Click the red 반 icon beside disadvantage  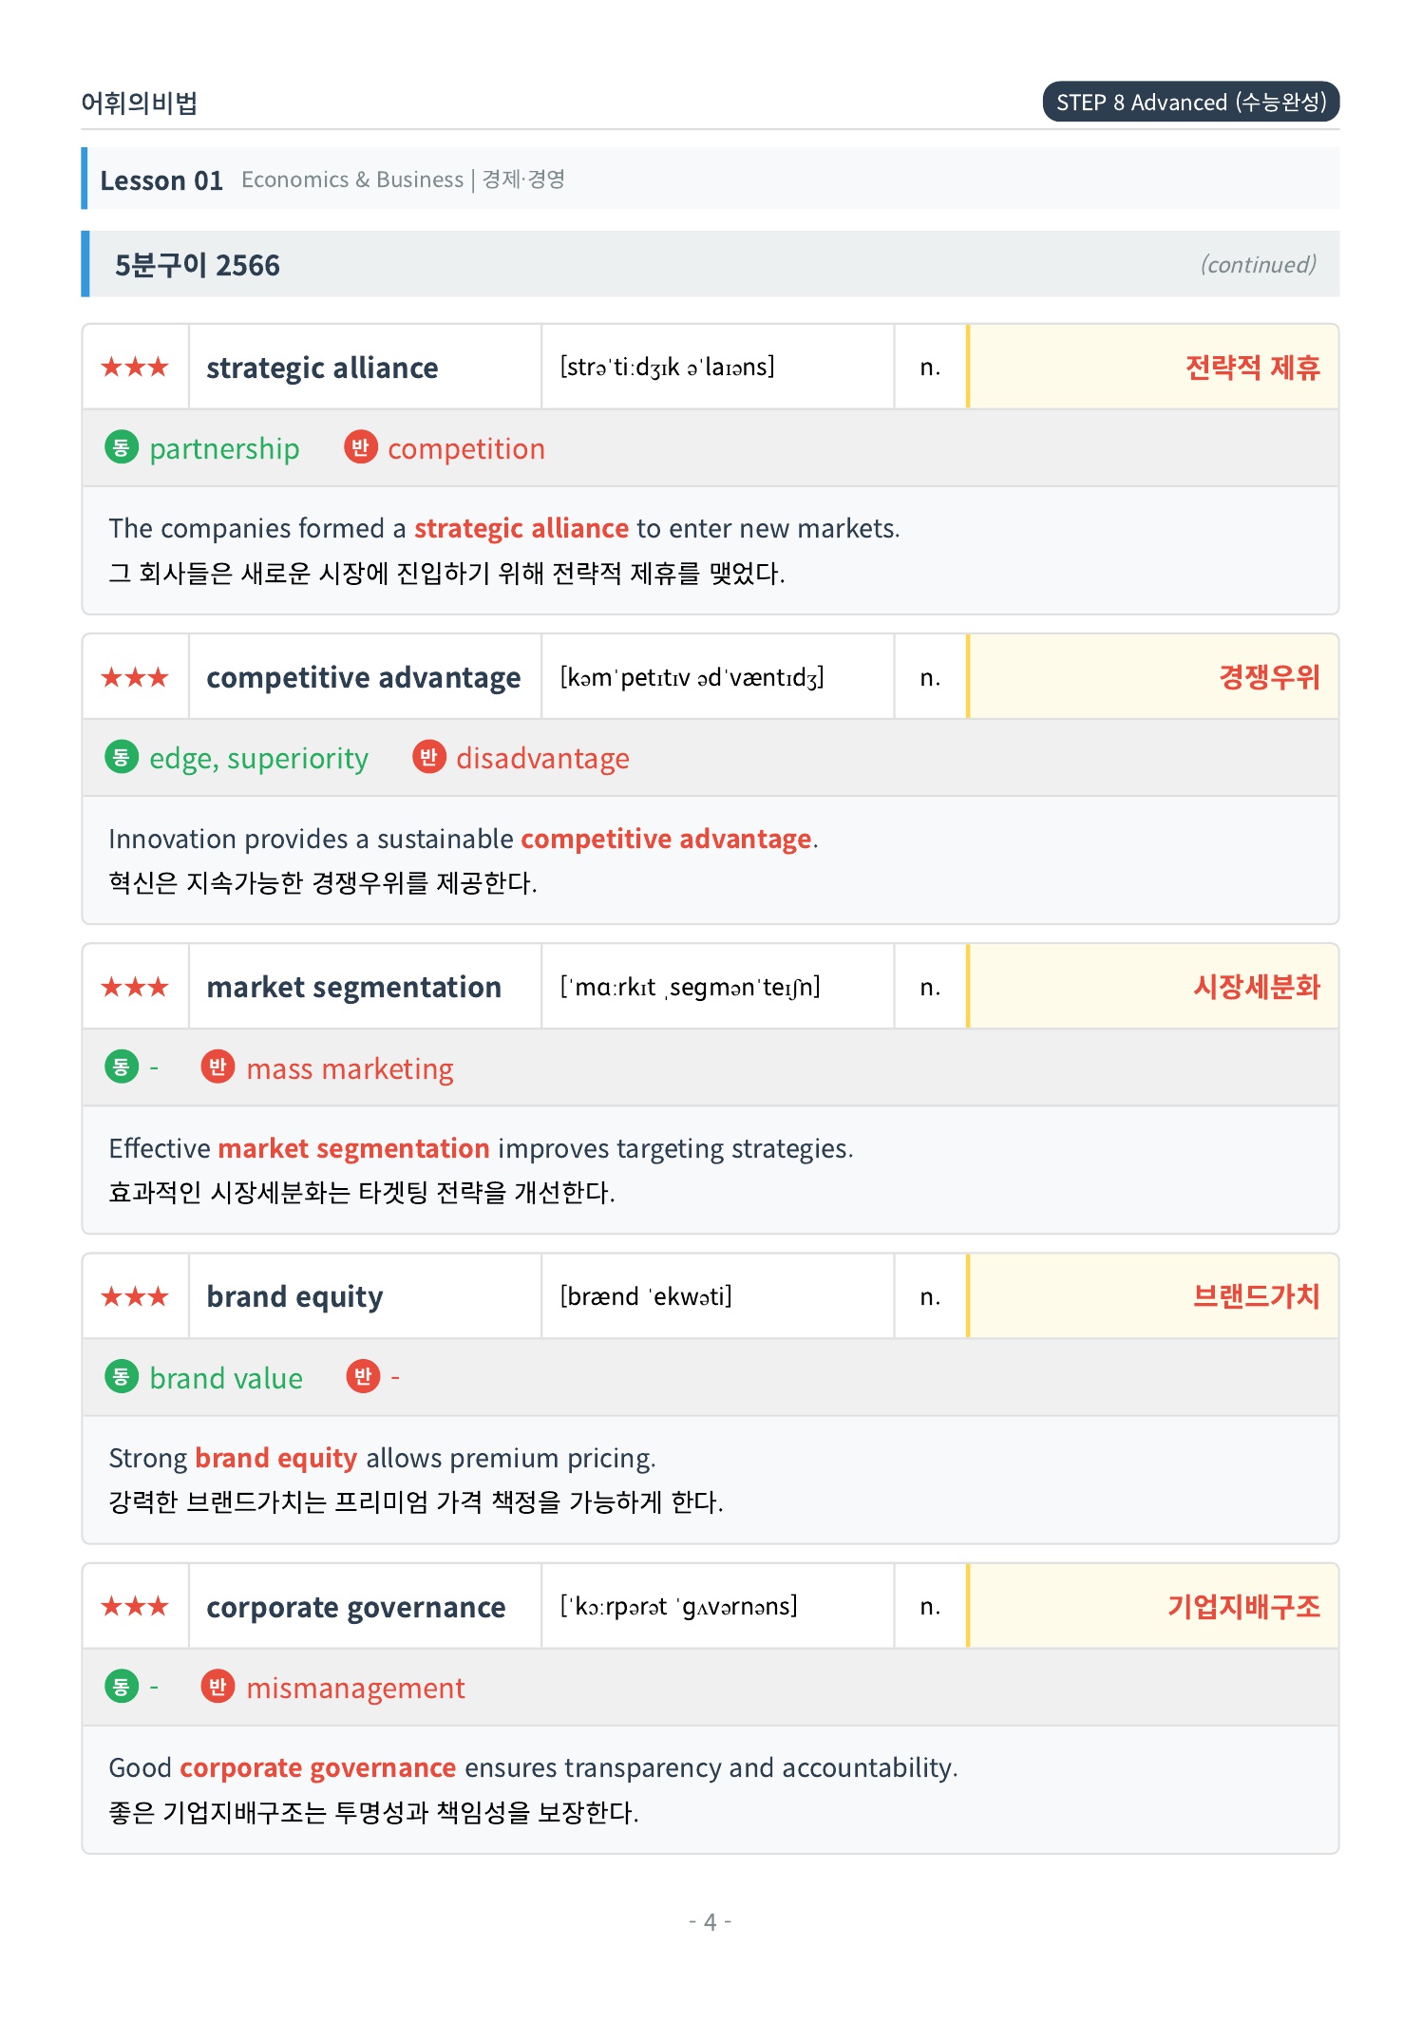[x=428, y=757]
